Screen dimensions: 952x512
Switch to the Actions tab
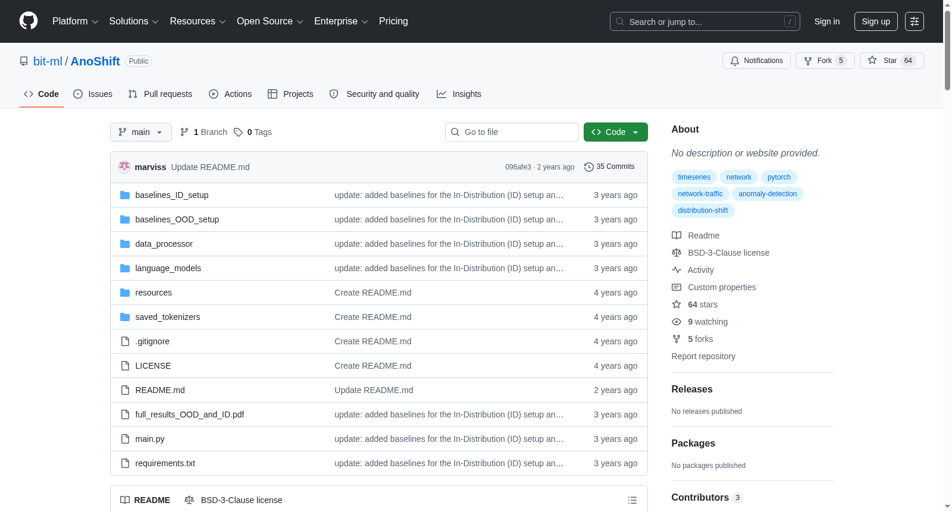click(230, 94)
